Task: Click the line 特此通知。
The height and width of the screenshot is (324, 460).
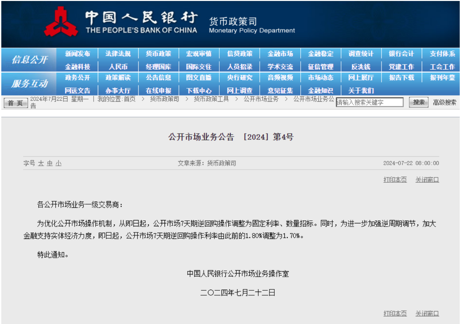Action: (x=53, y=255)
